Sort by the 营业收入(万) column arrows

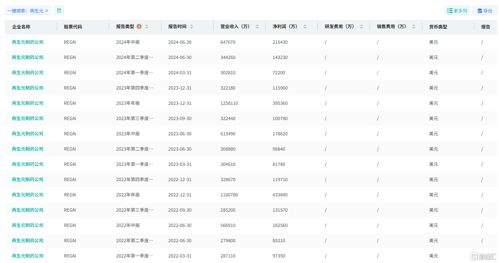[x=257, y=26]
